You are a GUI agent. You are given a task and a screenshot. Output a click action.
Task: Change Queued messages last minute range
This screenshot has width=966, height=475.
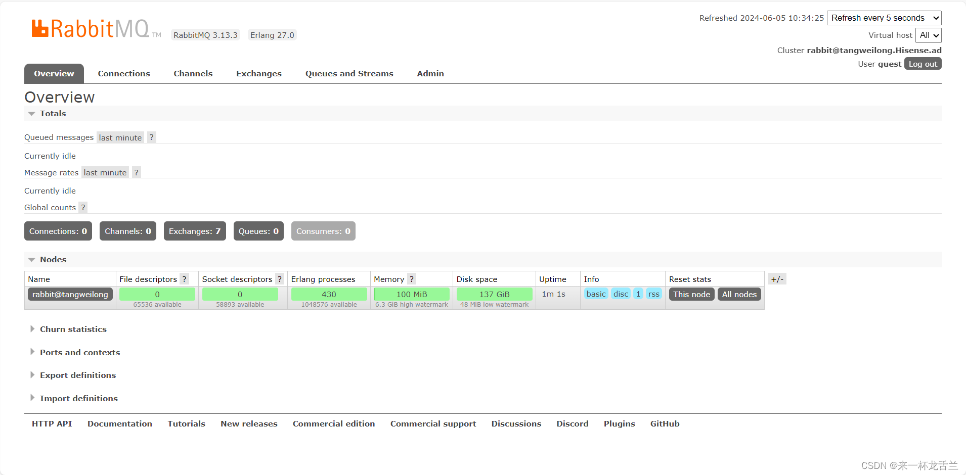[x=120, y=137]
